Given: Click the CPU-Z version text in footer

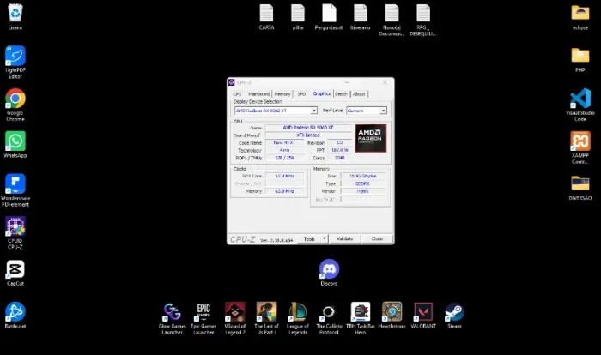Looking at the screenshot, I should [x=276, y=240].
